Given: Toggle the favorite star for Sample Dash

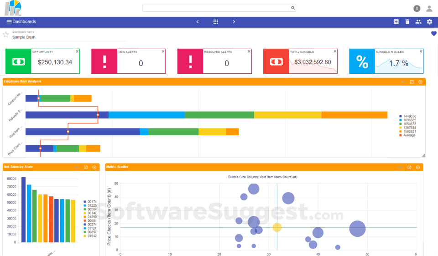Looking at the screenshot, I should [x=5, y=35].
